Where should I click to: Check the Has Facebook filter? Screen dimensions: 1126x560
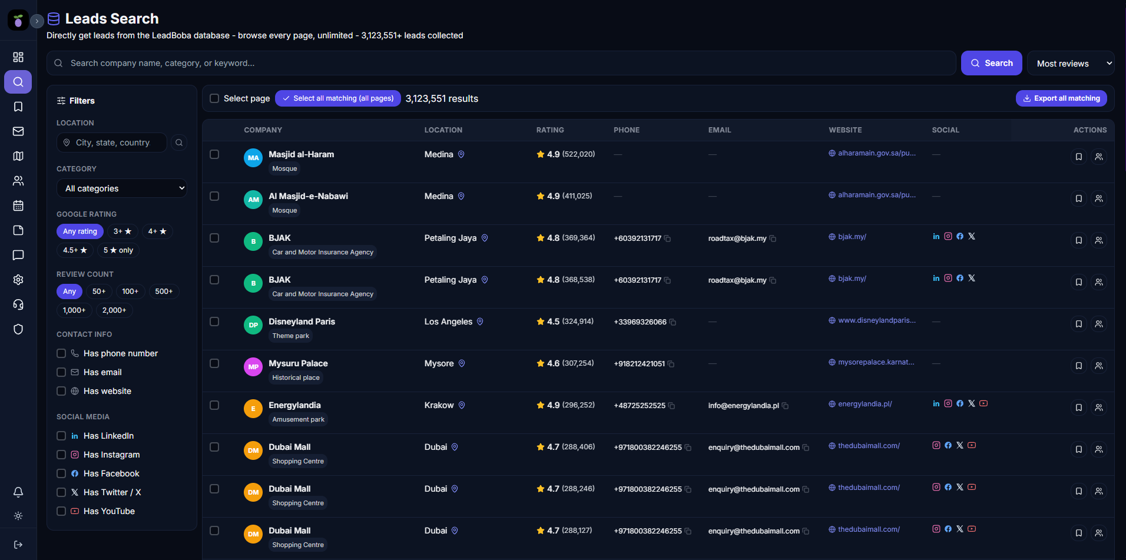point(61,473)
